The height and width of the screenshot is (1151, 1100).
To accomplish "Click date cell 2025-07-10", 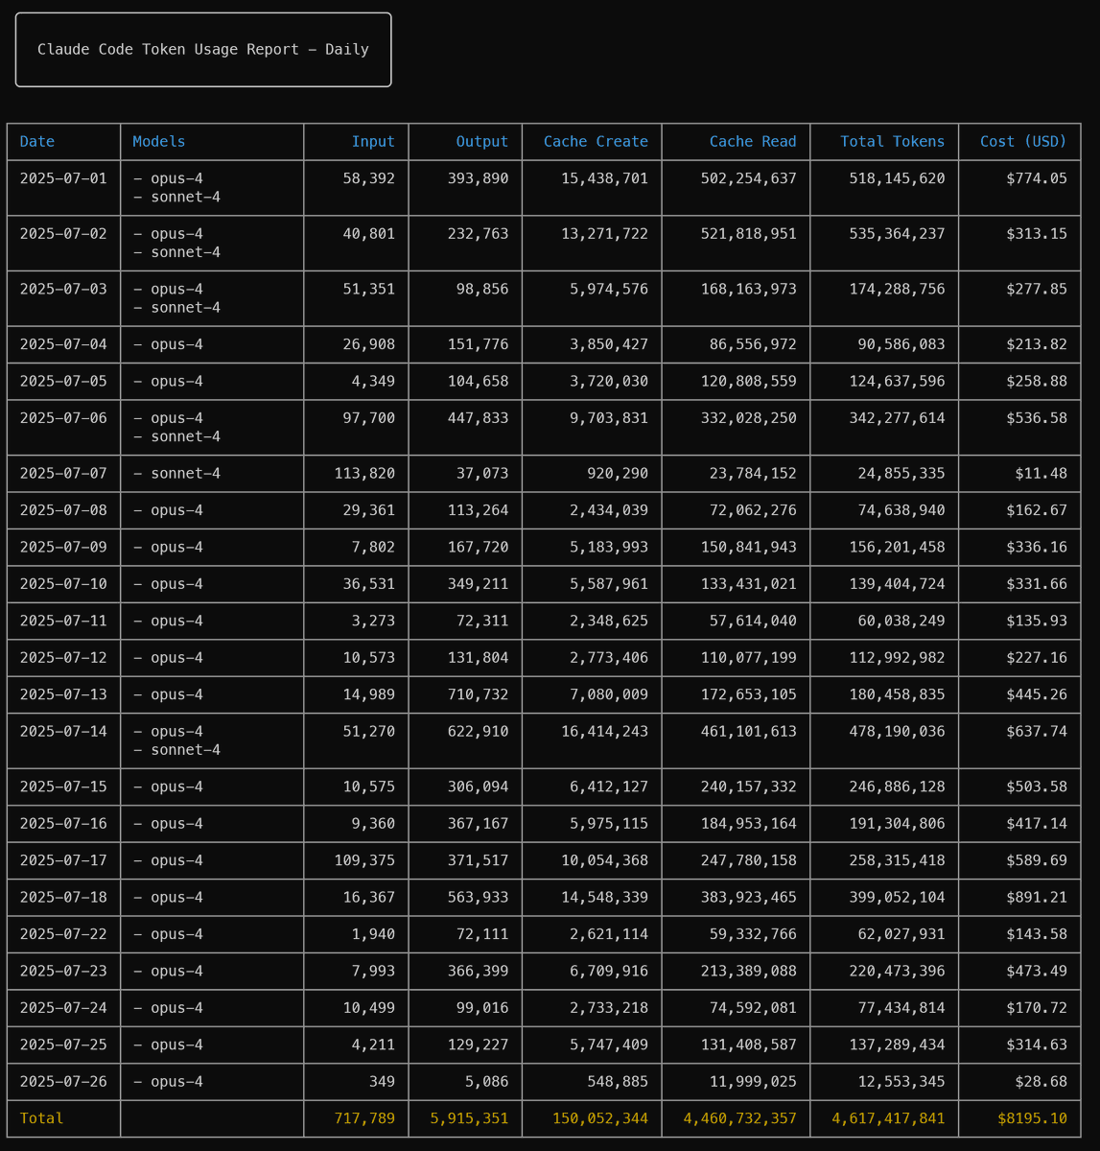I will (63, 584).
